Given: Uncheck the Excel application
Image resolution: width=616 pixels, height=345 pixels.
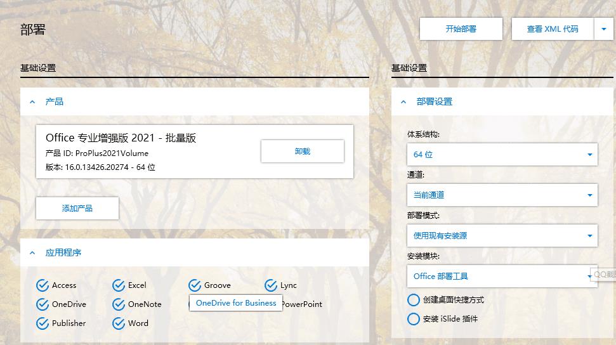Looking at the screenshot, I should point(119,285).
